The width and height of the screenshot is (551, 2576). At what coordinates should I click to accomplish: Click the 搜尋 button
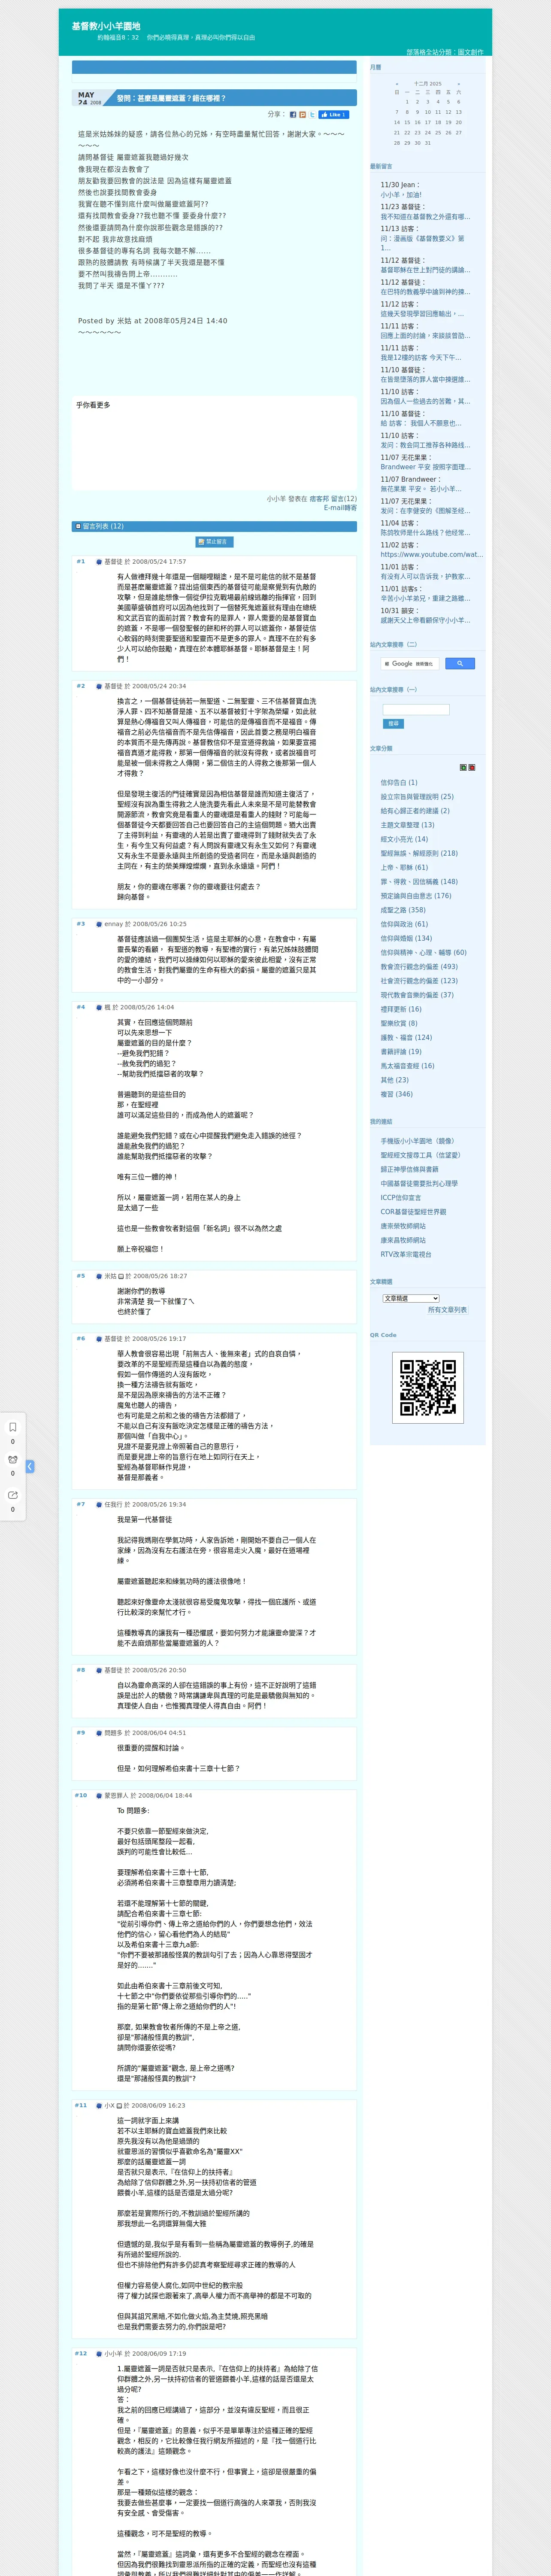393,723
